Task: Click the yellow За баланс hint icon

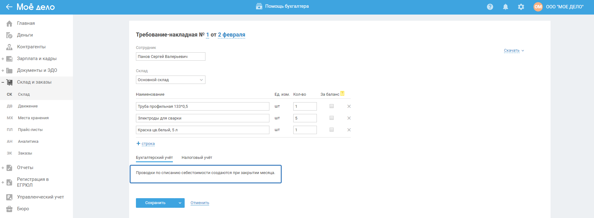Action: (342, 94)
